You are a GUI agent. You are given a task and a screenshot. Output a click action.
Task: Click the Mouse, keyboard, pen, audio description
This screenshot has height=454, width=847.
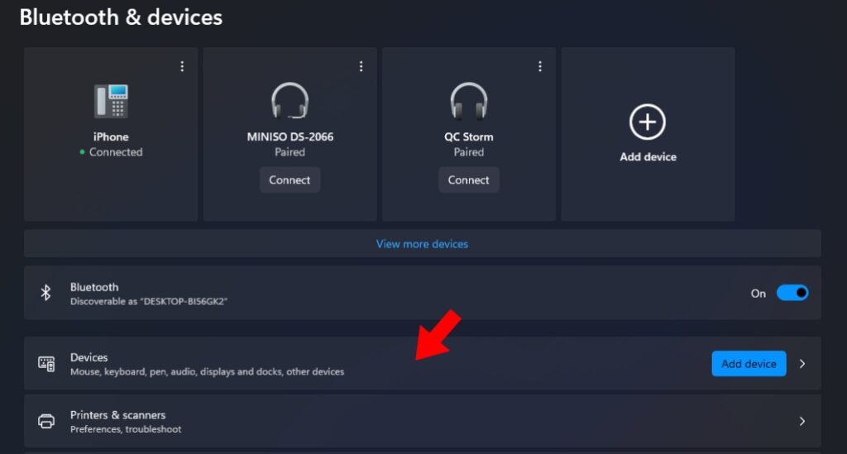(x=207, y=371)
